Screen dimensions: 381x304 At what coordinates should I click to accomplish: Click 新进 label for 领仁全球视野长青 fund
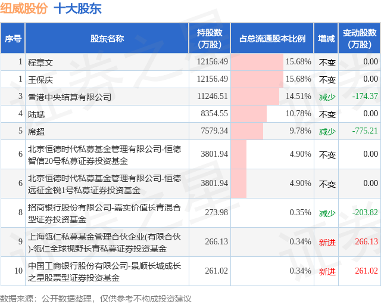tap(327, 242)
